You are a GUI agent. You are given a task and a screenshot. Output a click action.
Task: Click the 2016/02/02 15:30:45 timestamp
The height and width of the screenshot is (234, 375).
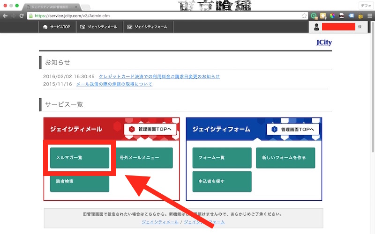[x=69, y=76]
